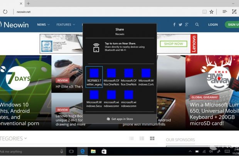
Task: Open Lenovo Yoga Book review article
Action: pyautogui.click(x=67, y=112)
